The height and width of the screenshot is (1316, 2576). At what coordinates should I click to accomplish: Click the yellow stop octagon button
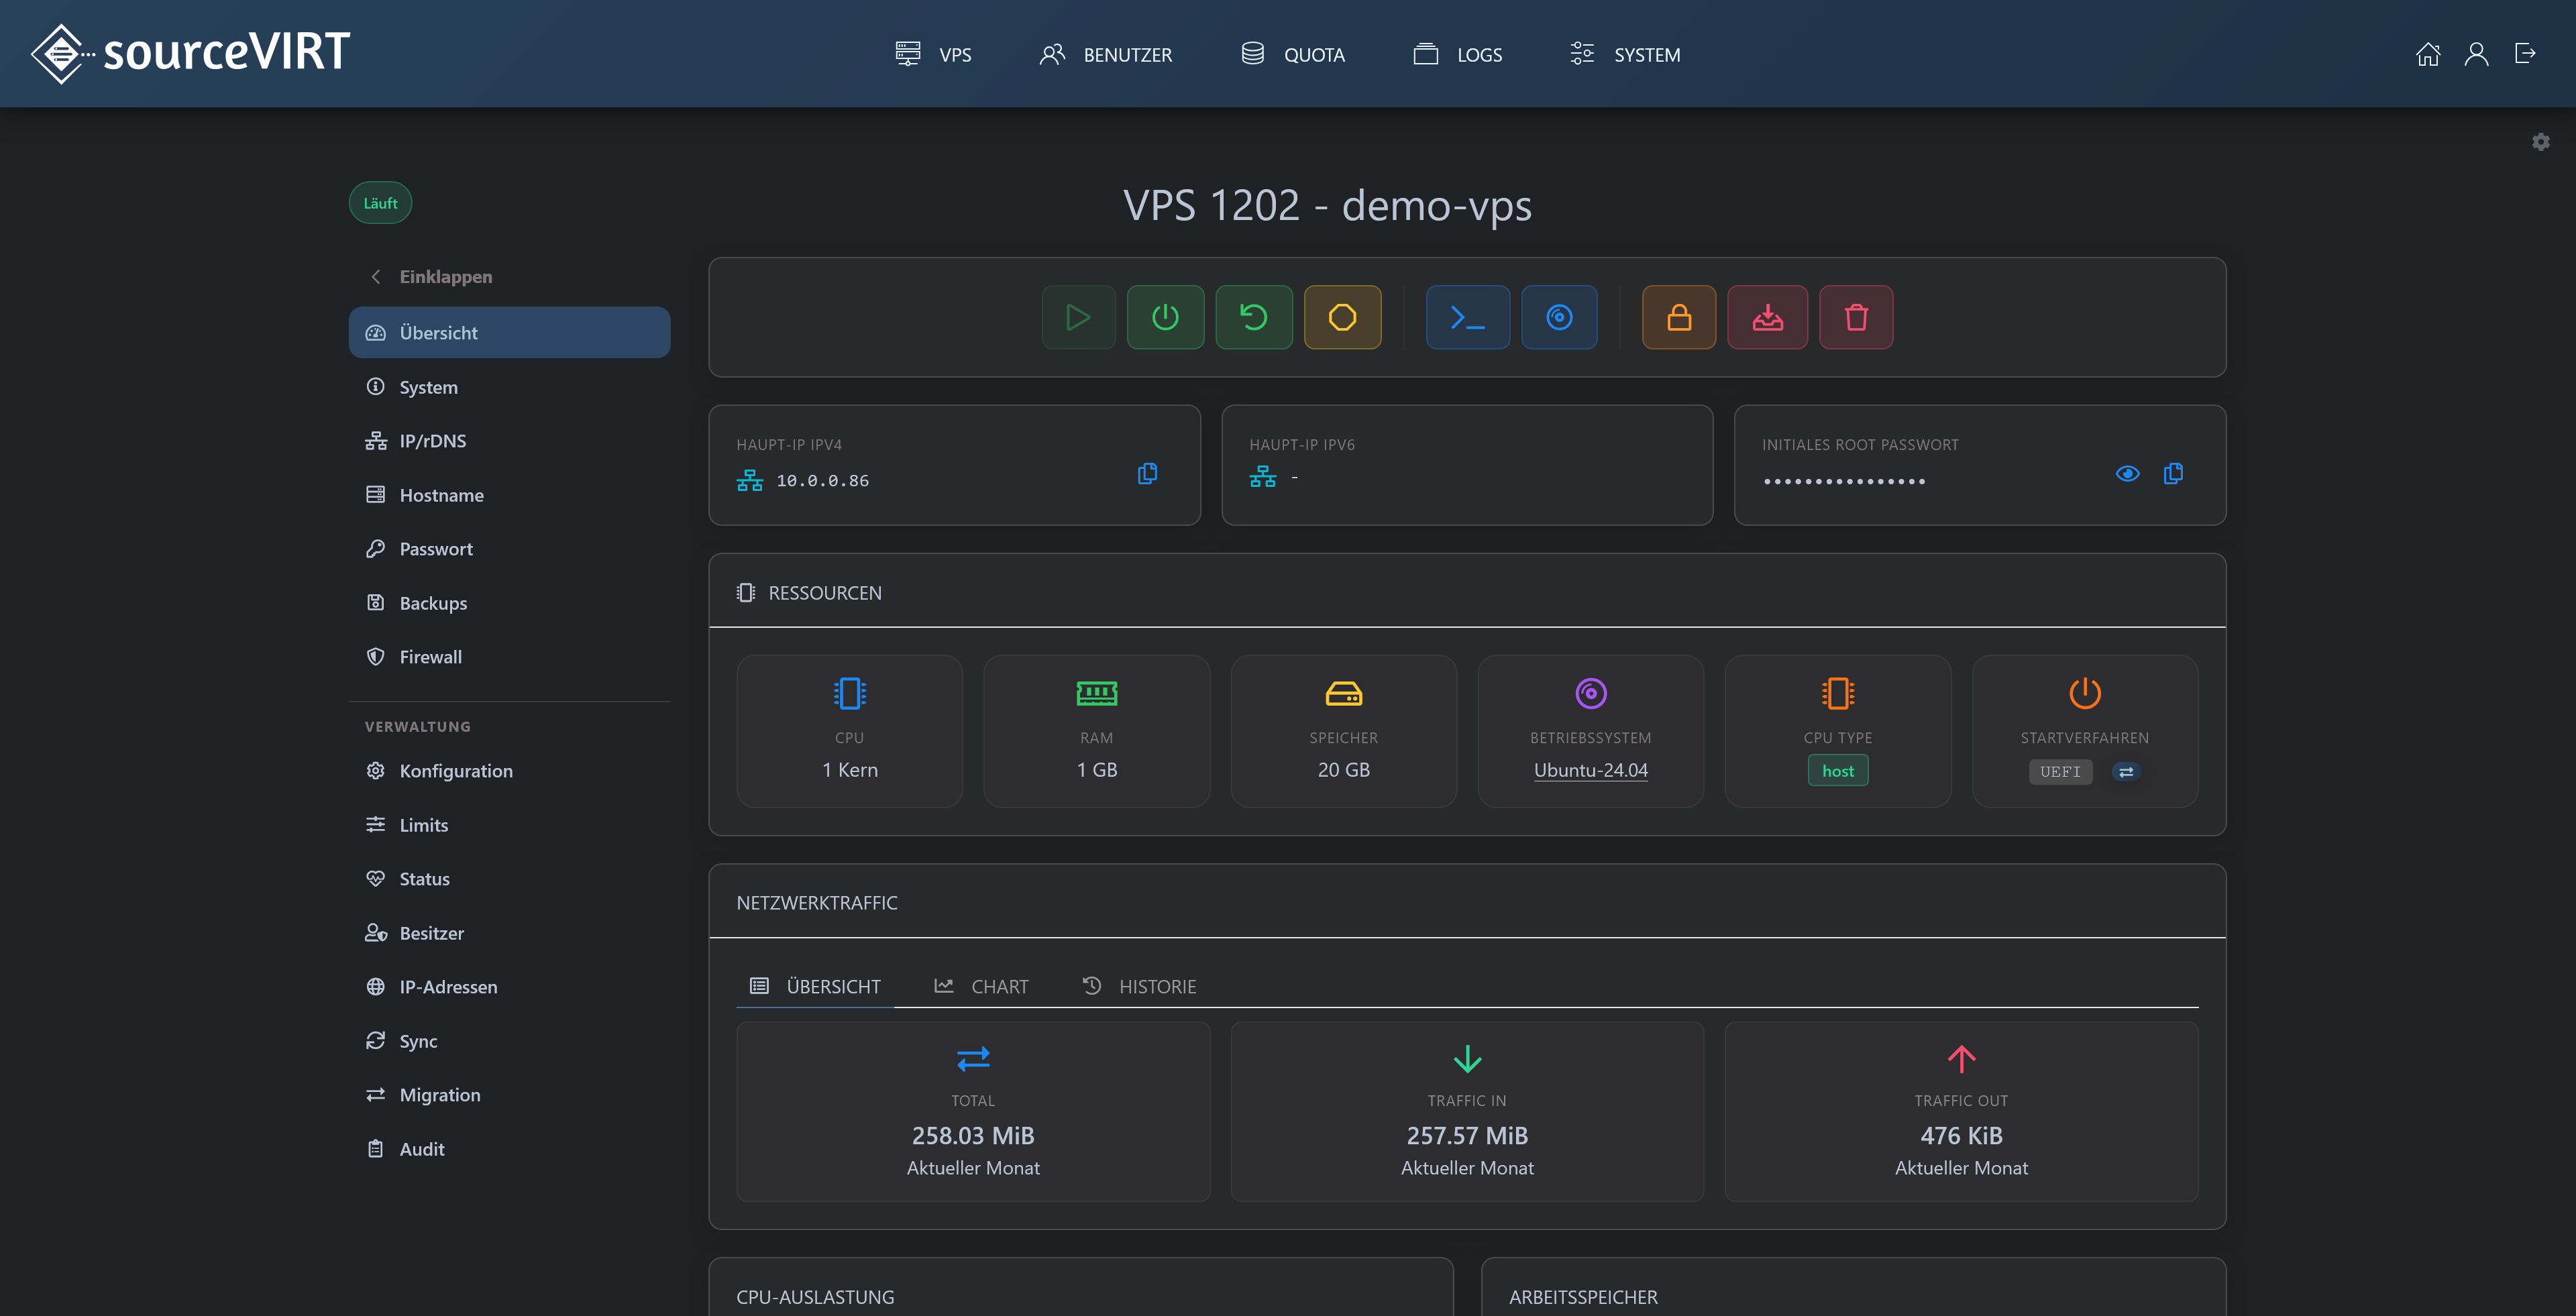click(1342, 317)
